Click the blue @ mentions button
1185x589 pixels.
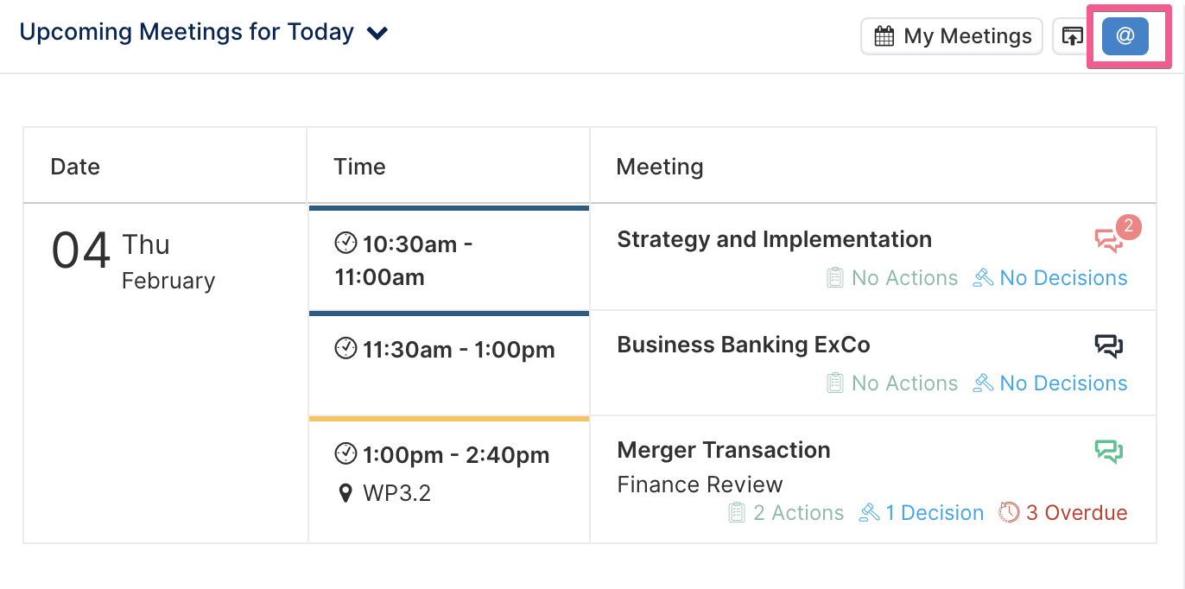coord(1125,36)
